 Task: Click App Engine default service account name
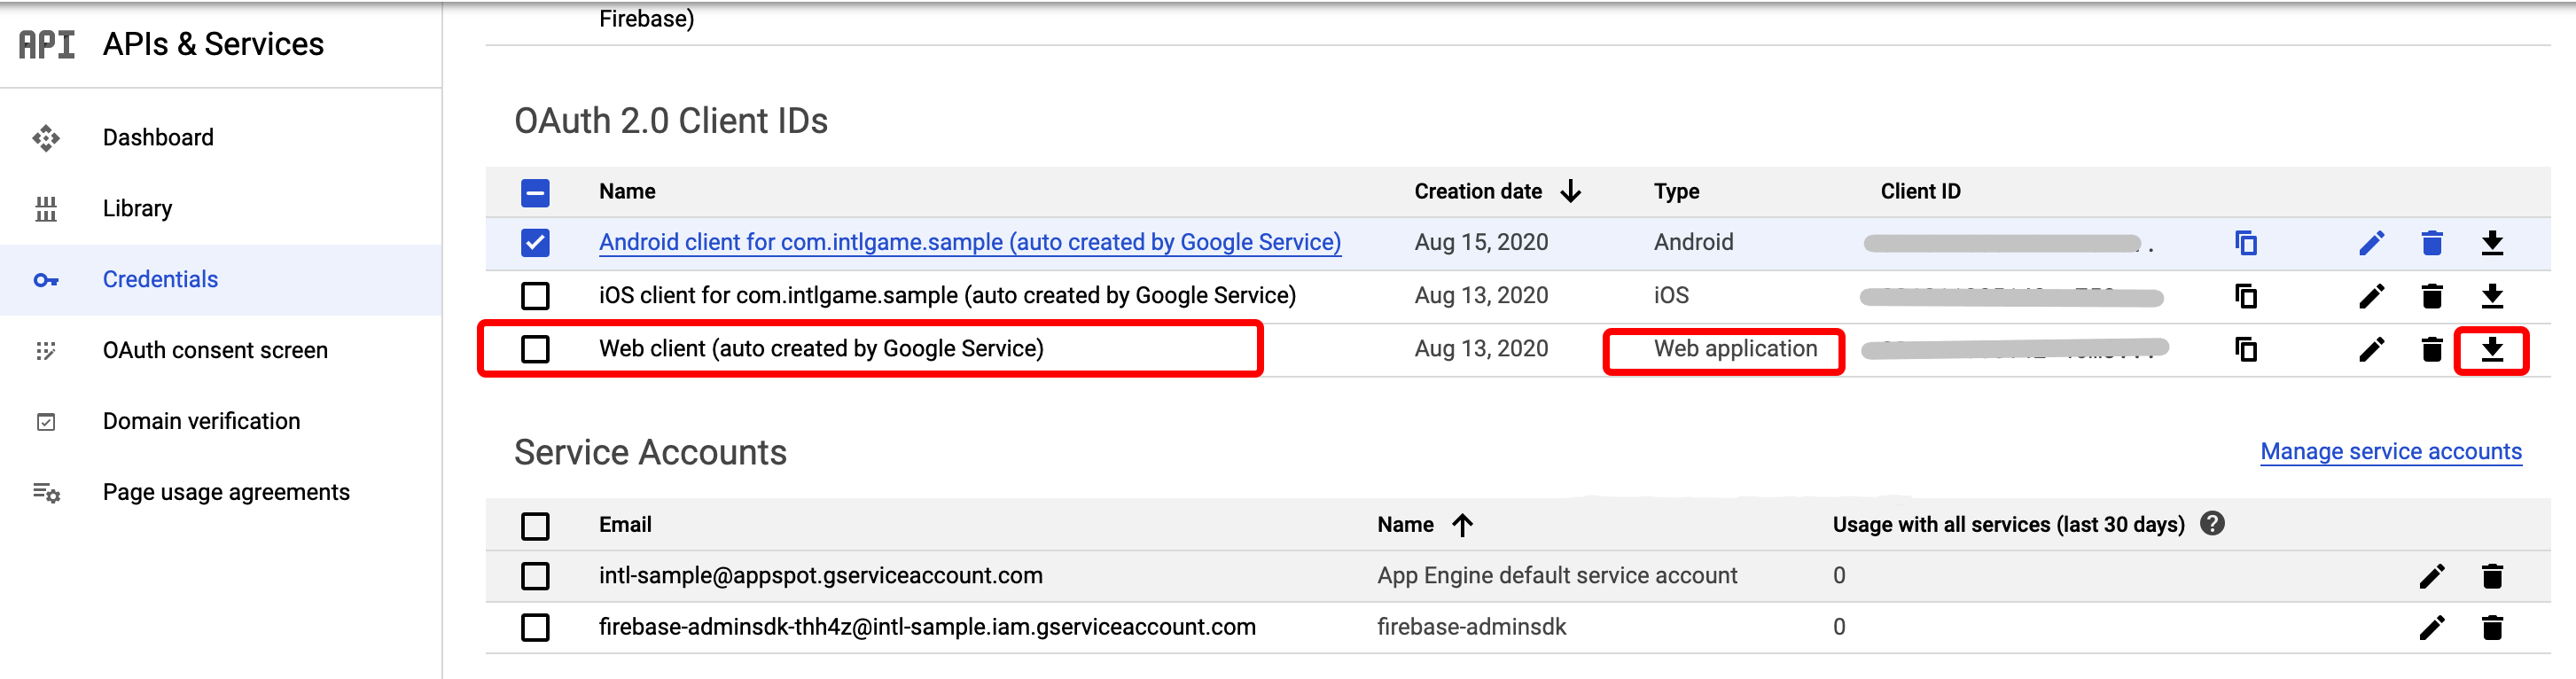click(x=1557, y=575)
